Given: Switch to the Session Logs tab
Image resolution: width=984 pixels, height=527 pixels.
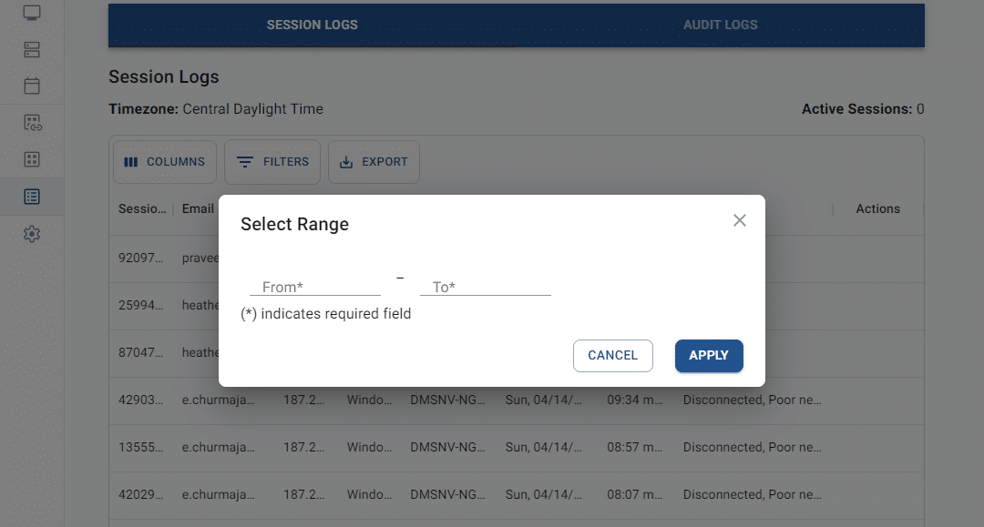Looking at the screenshot, I should tap(313, 25).
